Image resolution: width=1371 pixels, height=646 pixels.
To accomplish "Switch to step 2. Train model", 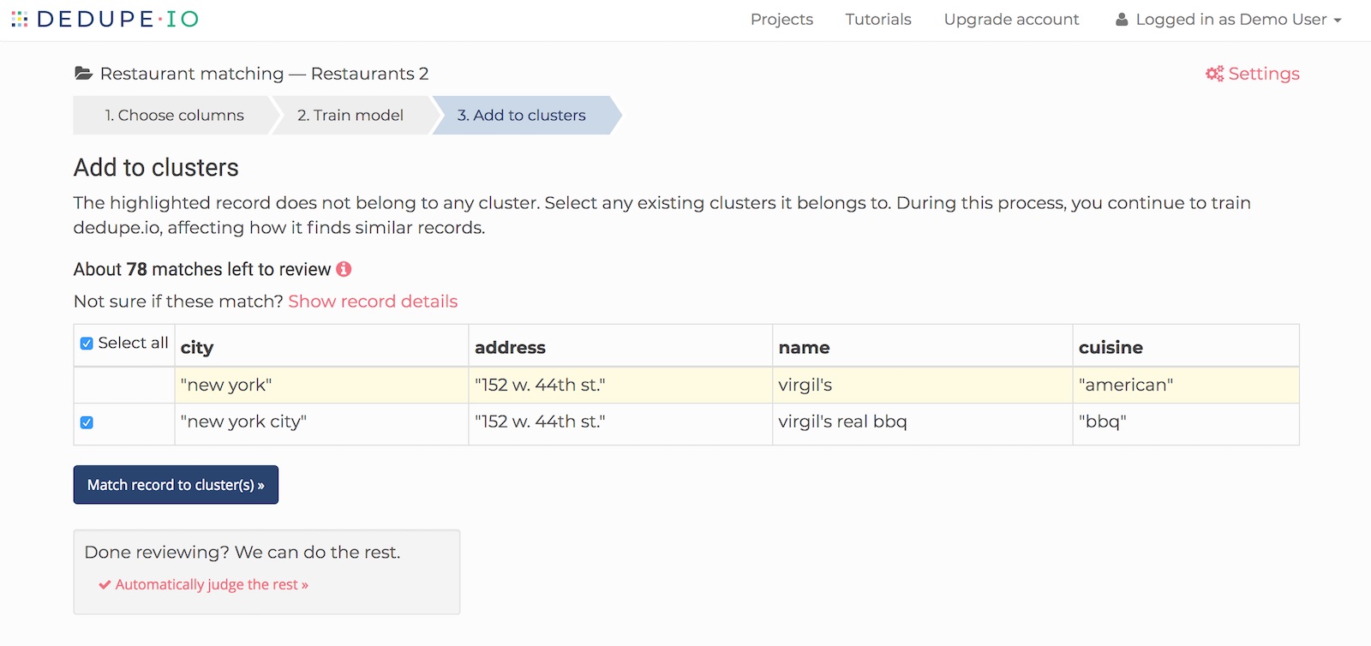I will [x=350, y=115].
